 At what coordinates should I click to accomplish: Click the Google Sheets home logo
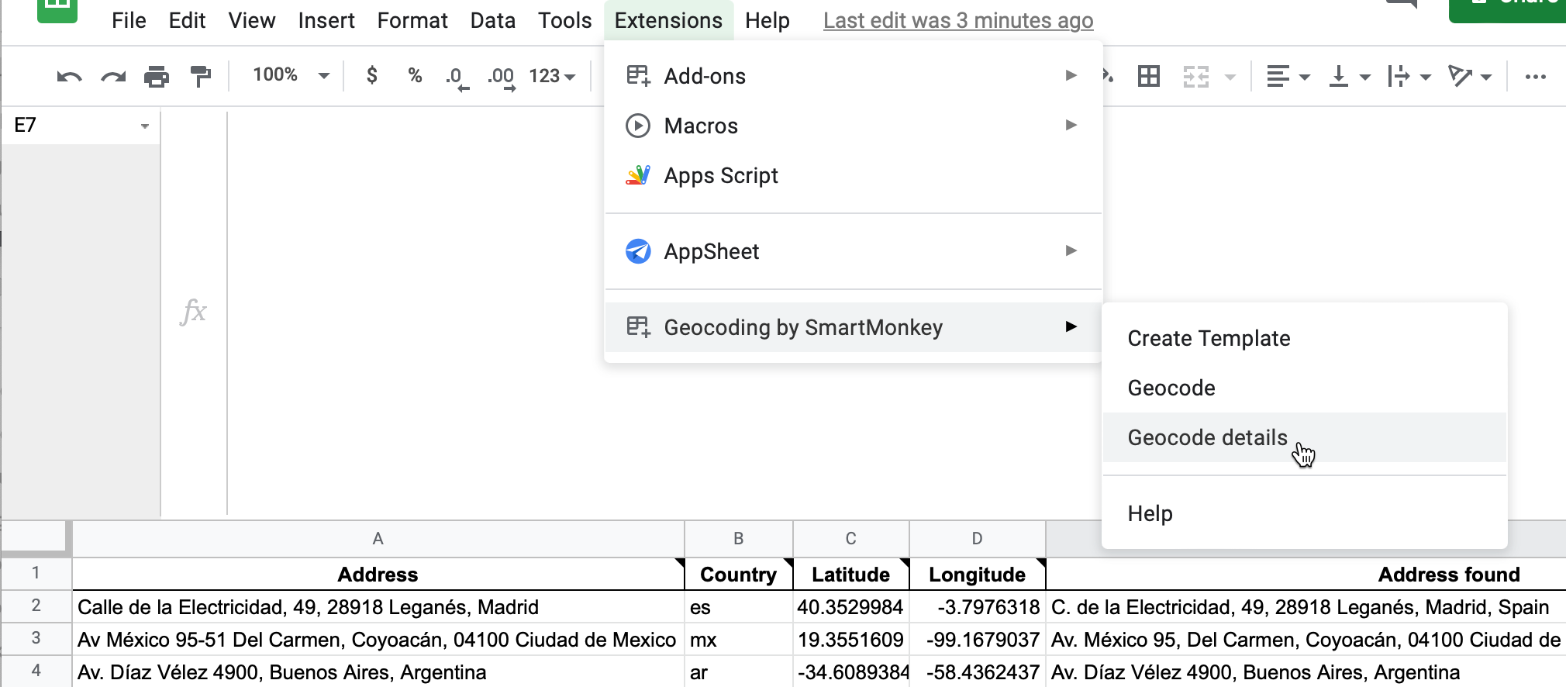pyautogui.click(x=57, y=9)
